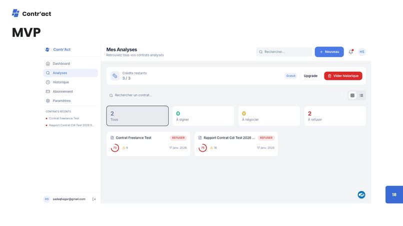Click the Contr'Act sidebar logo
The width and height of the screenshot is (403, 226).
58,49
